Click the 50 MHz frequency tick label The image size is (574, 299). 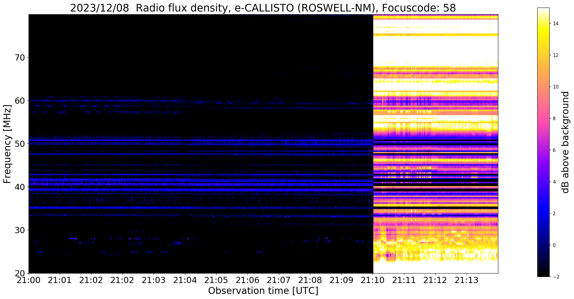(20, 144)
